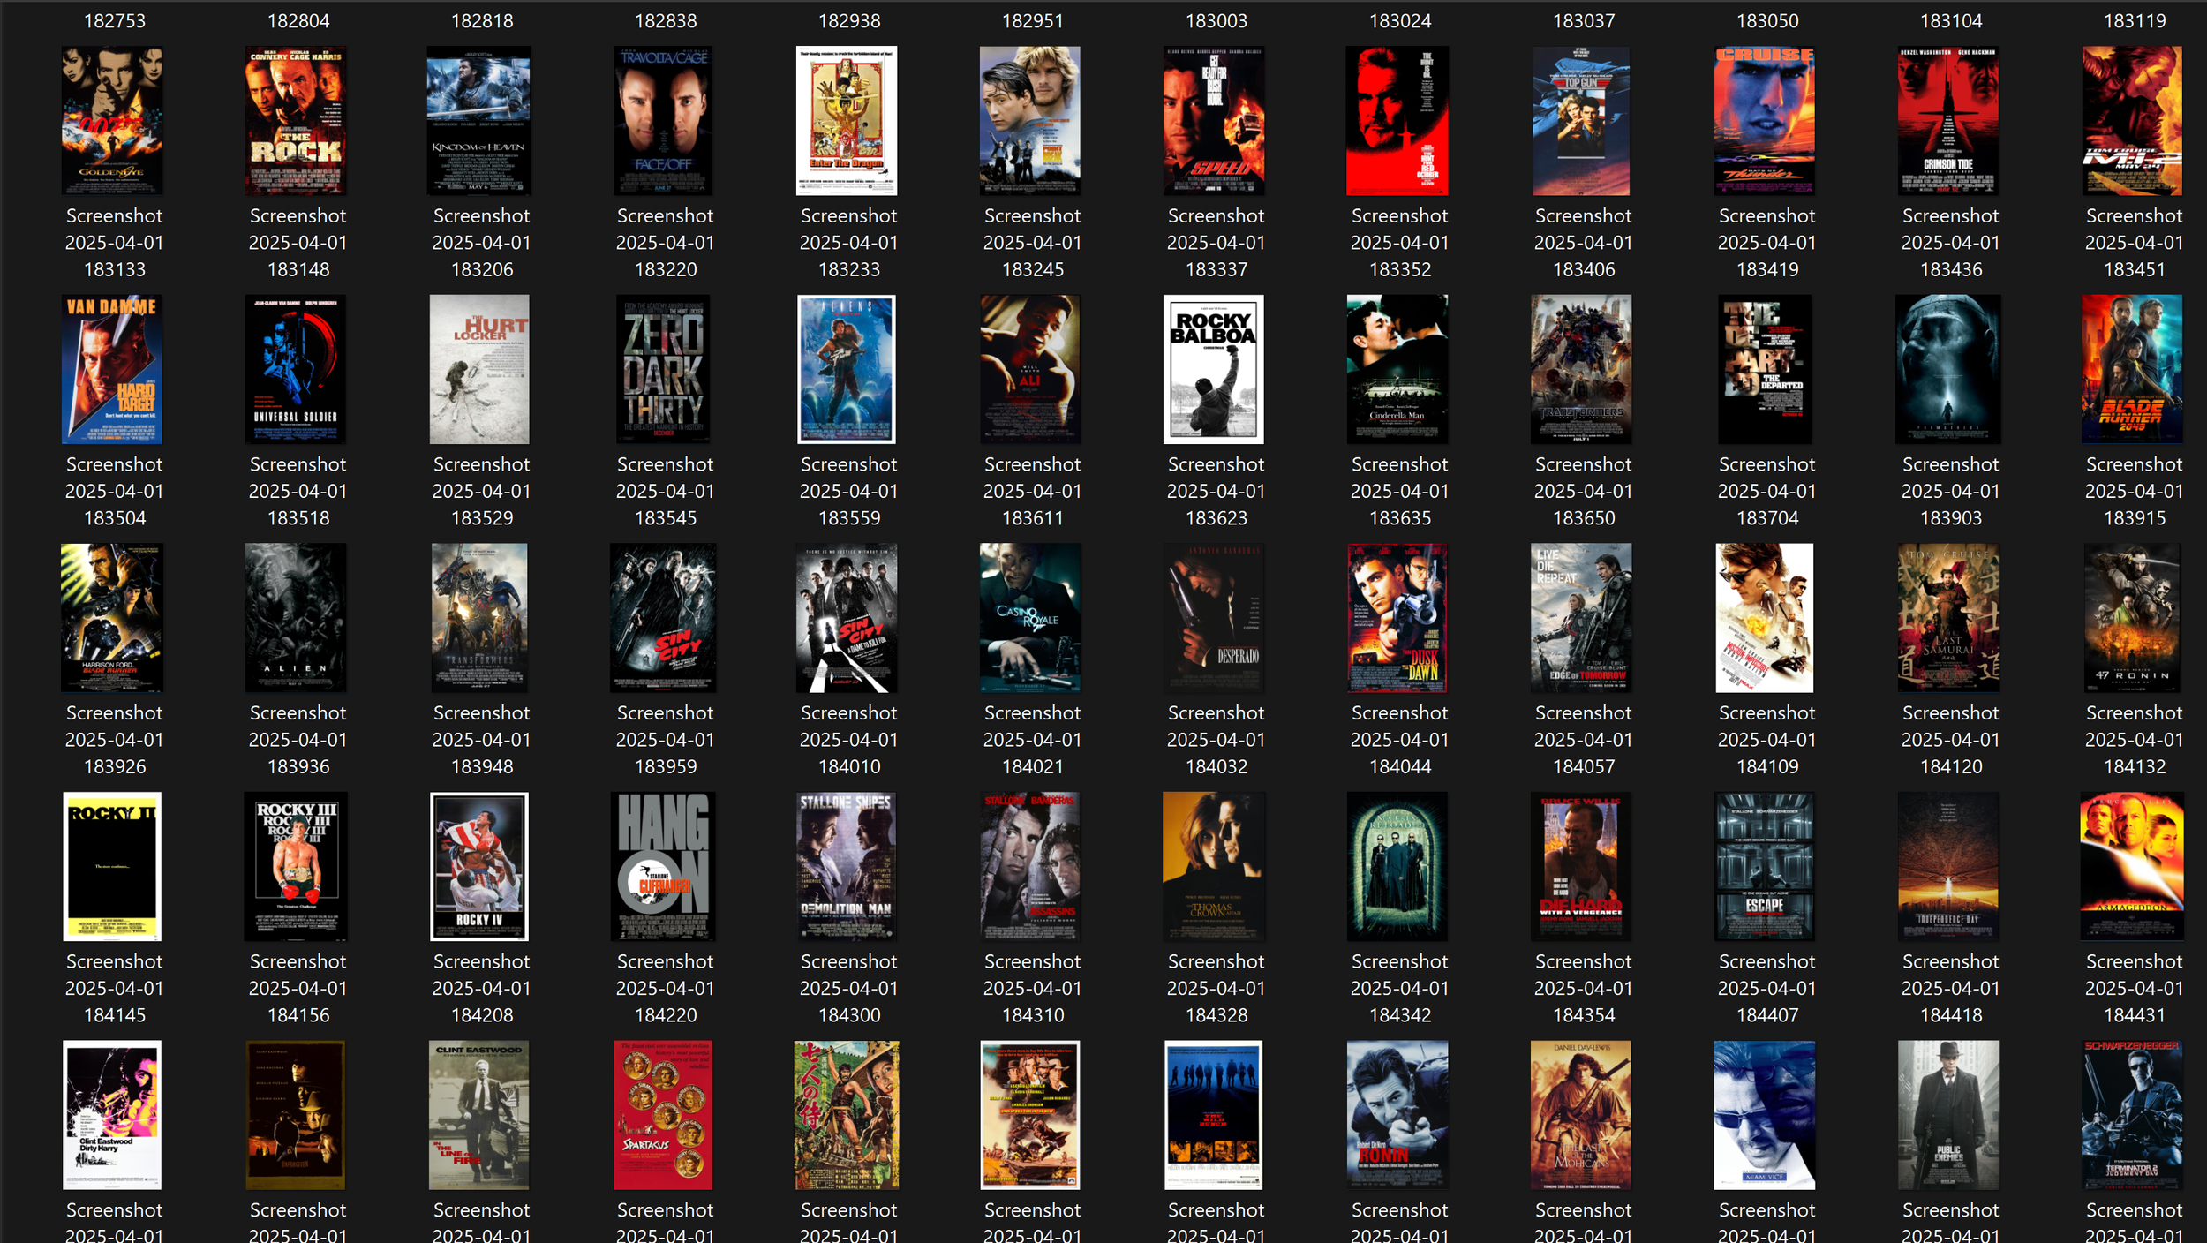Choose the Speed movie poster thumbnail
2207x1243 pixels.
pos(1214,121)
